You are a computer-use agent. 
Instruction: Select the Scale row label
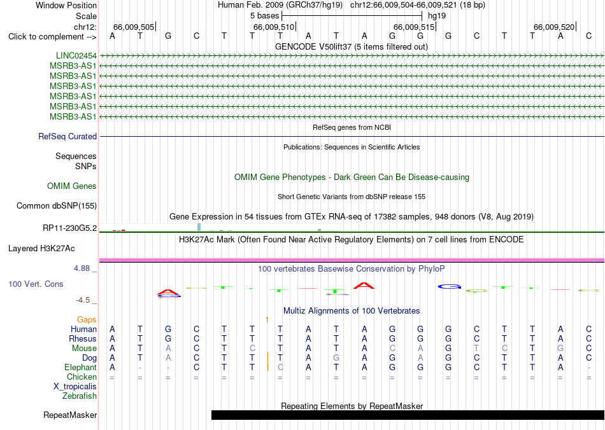coord(86,16)
